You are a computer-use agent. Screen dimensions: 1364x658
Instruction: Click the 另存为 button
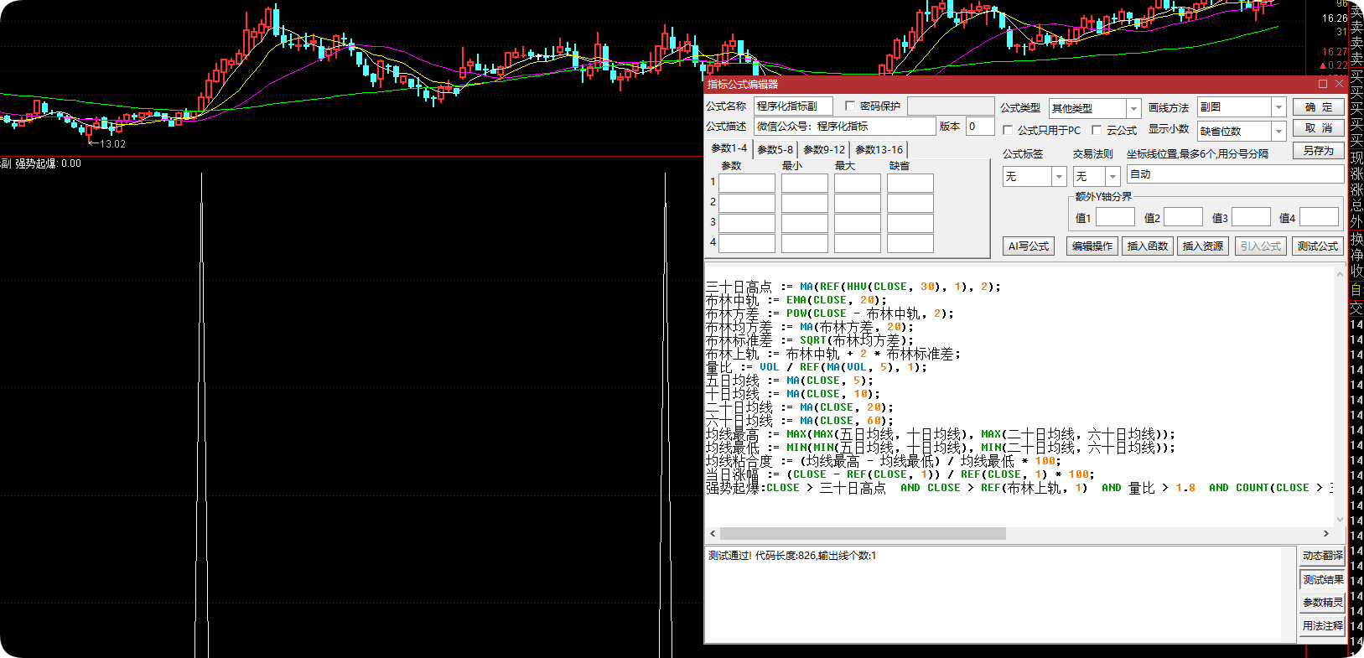point(1318,151)
